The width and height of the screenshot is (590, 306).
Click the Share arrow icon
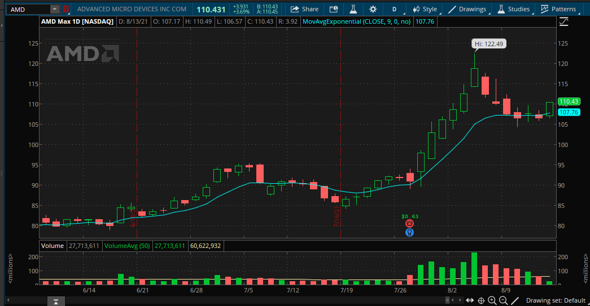295,9
